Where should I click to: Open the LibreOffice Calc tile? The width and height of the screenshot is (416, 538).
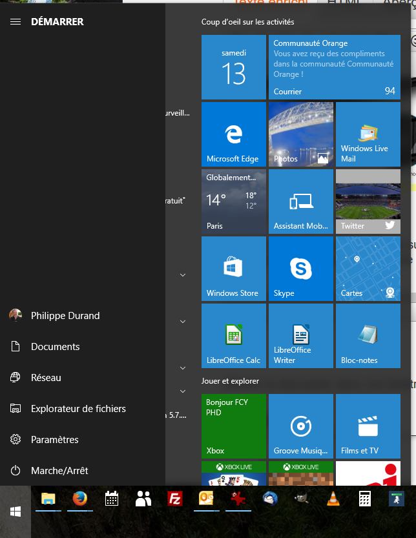click(x=233, y=336)
